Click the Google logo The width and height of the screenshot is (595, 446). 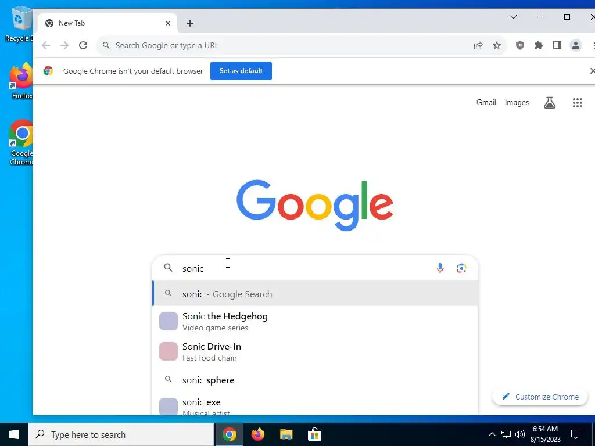314,205
